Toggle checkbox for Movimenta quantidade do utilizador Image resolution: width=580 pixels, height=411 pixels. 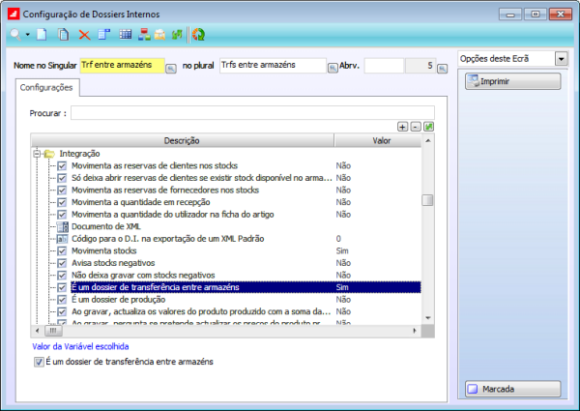(x=62, y=215)
